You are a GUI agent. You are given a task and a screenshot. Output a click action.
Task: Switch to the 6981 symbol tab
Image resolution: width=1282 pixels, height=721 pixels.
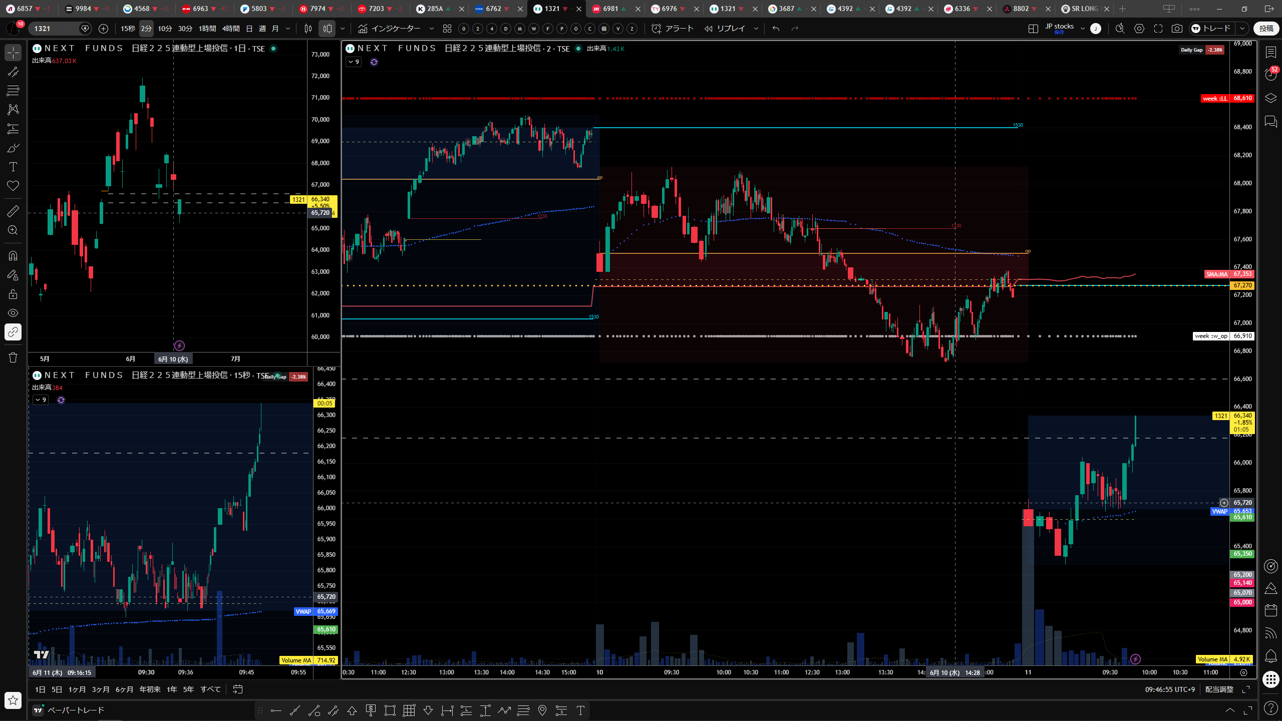coord(610,9)
